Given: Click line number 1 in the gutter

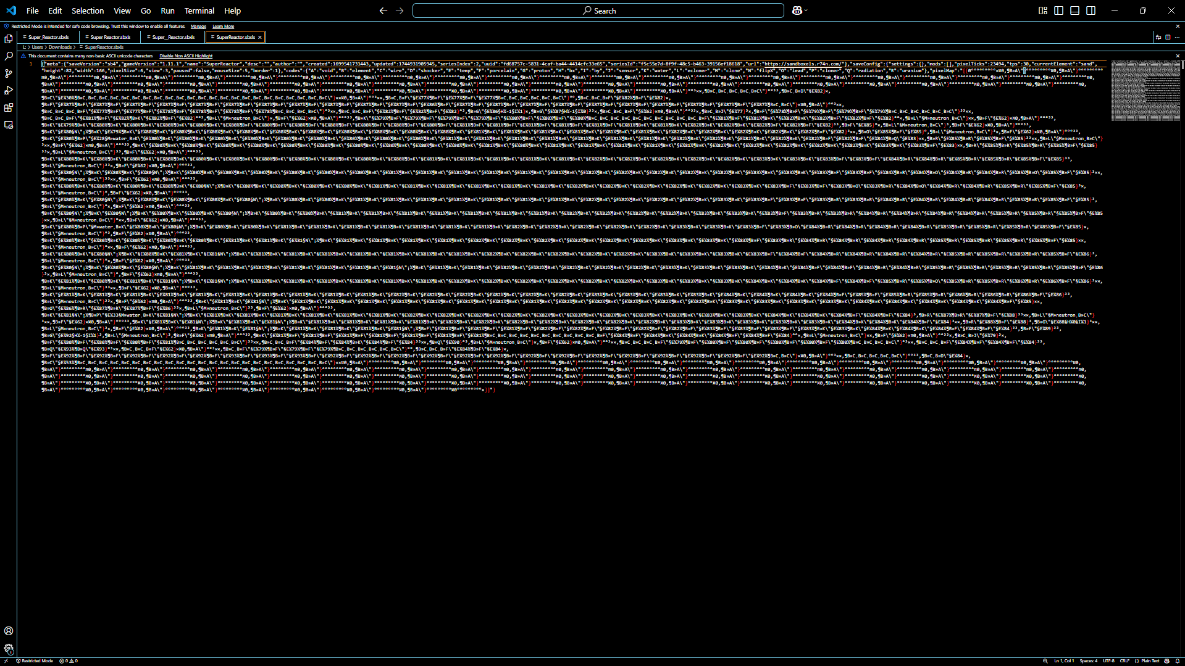Looking at the screenshot, I should click(x=31, y=64).
